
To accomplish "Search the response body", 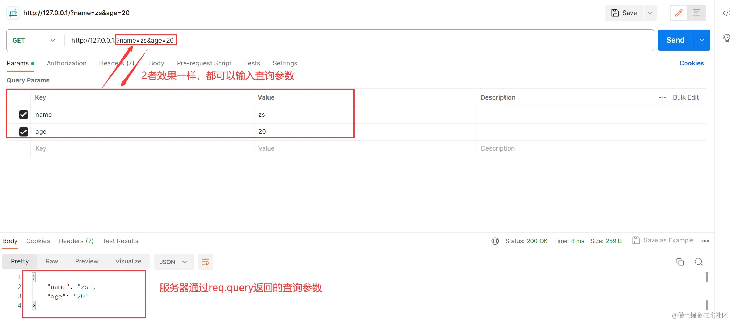I will click(699, 262).
